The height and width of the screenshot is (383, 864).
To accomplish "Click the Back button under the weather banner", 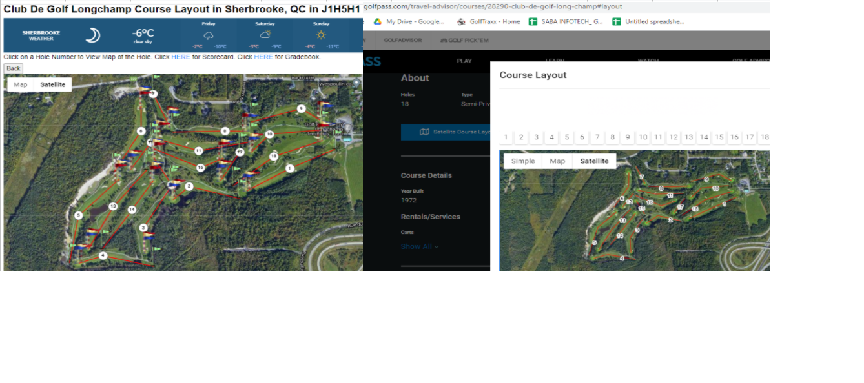I will tap(13, 68).
